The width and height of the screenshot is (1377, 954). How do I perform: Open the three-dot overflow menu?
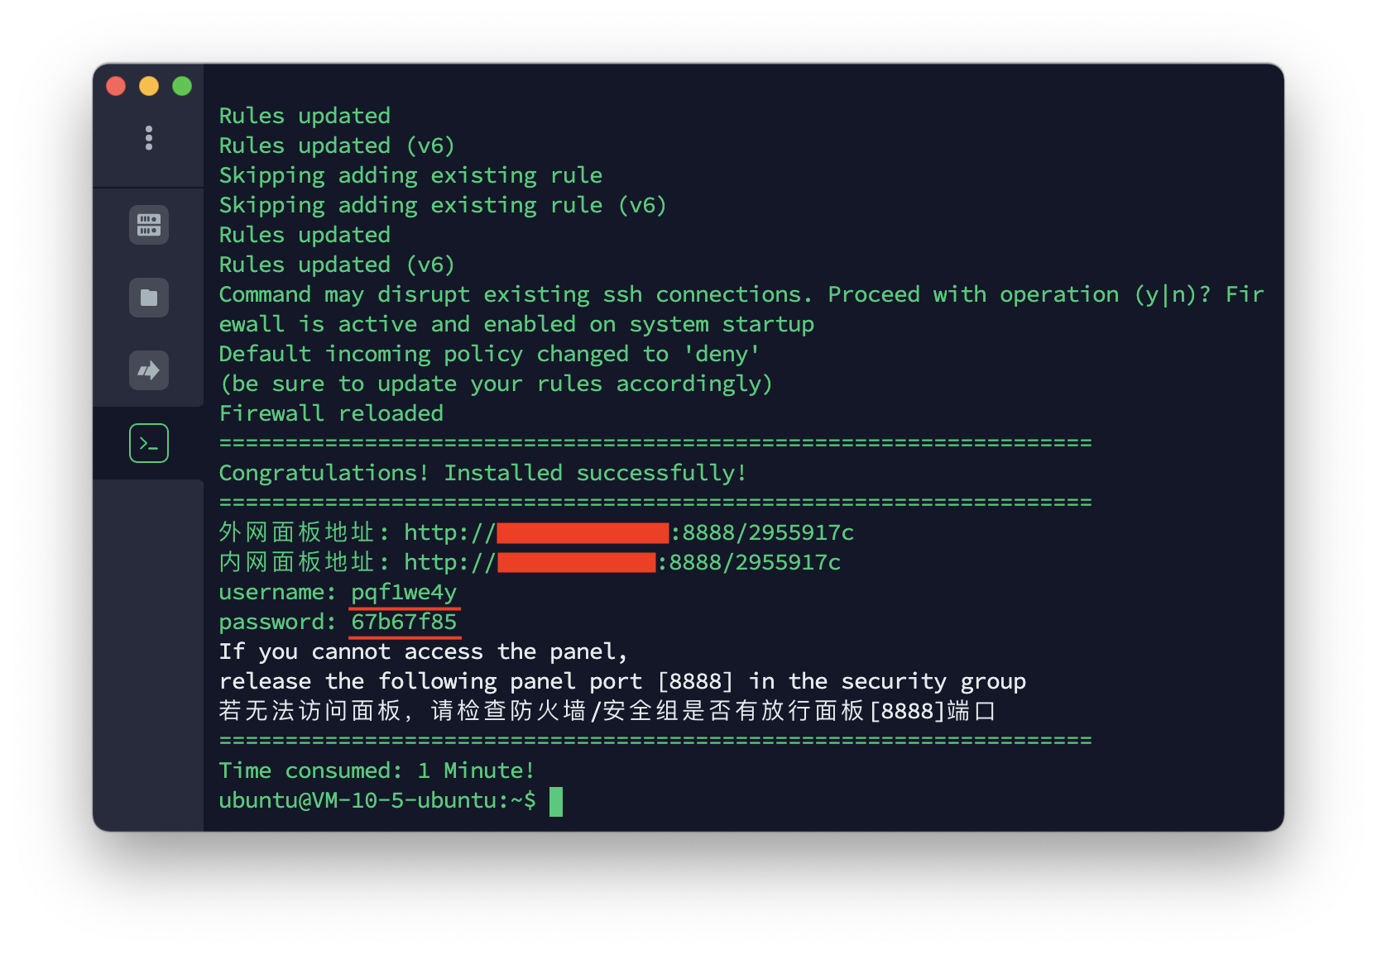pyautogui.click(x=148, y=138)
